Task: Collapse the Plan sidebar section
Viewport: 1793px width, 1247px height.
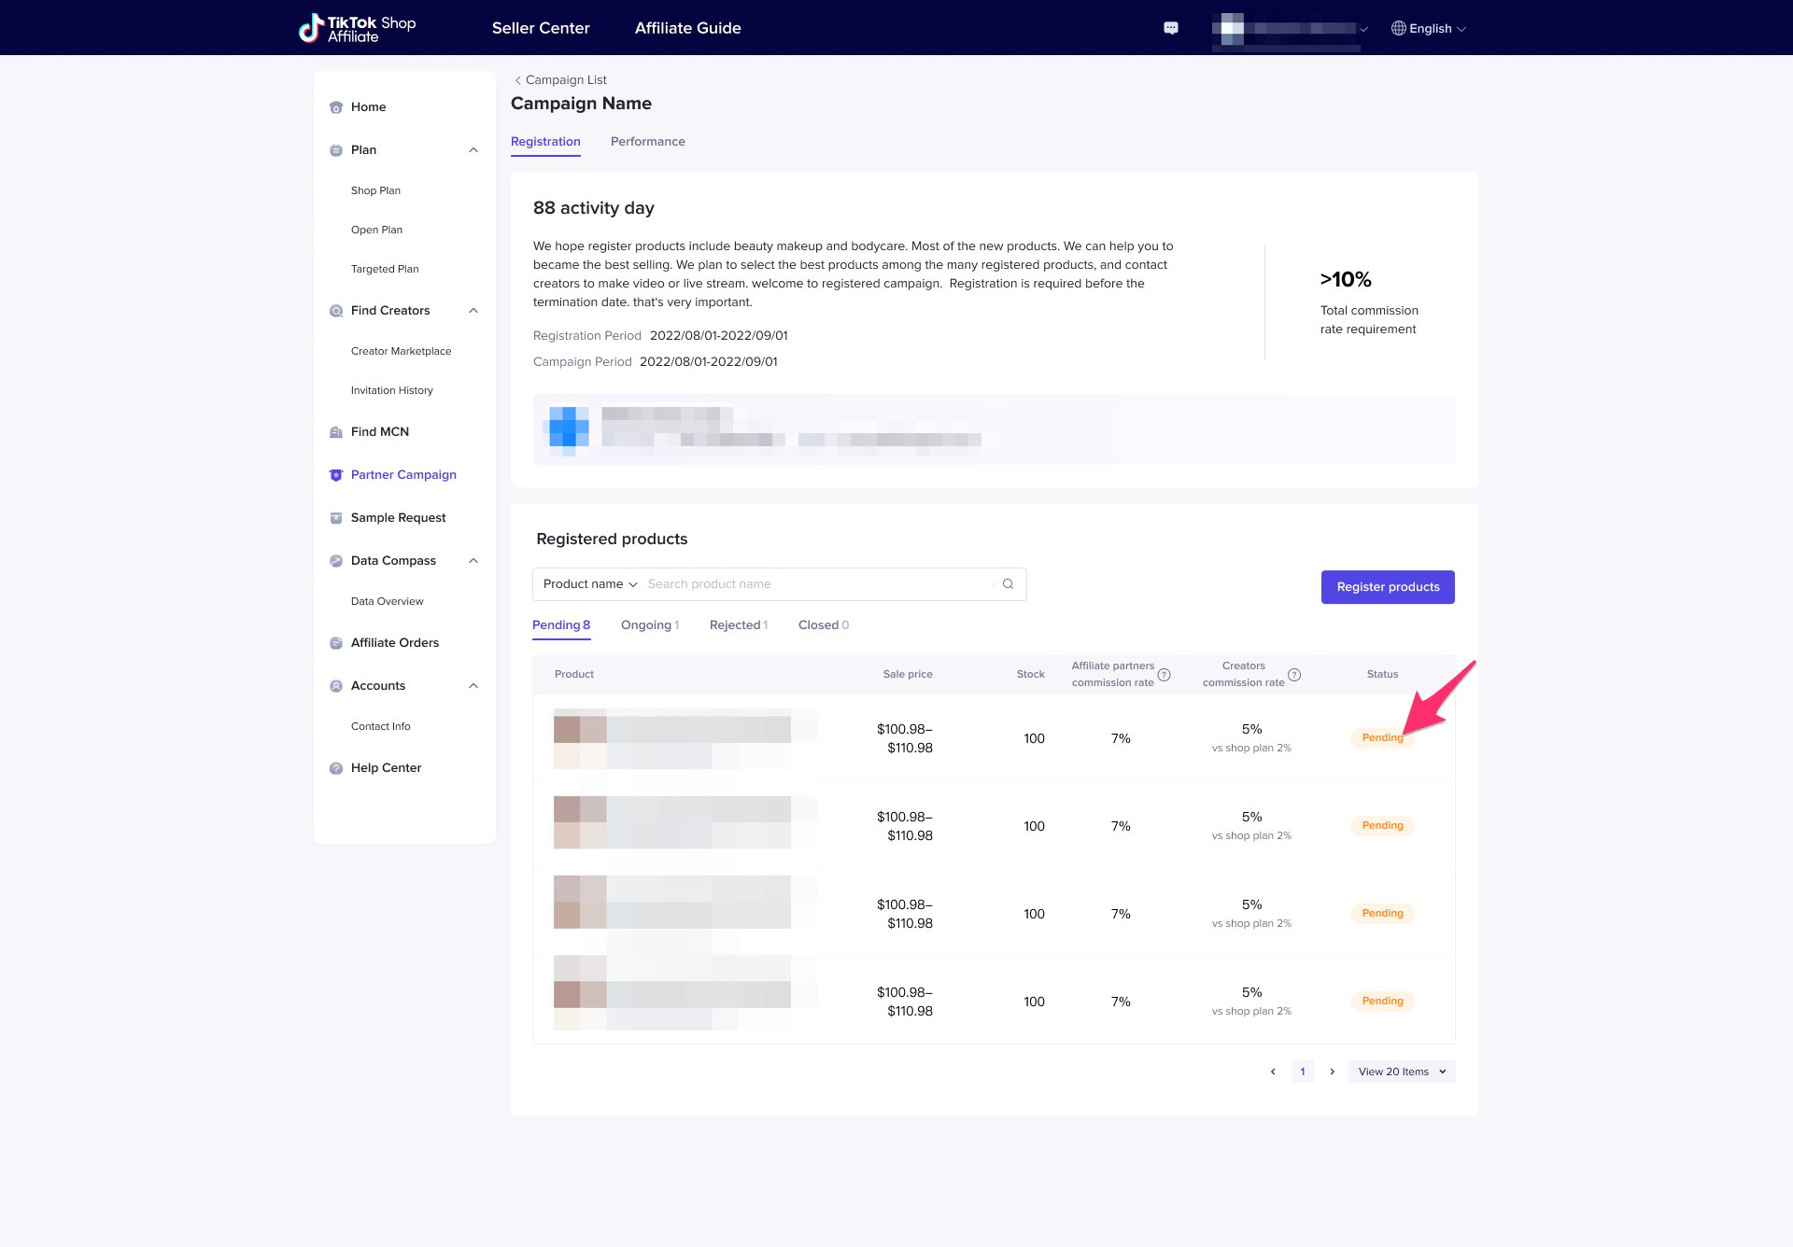Action: point(473,150)
